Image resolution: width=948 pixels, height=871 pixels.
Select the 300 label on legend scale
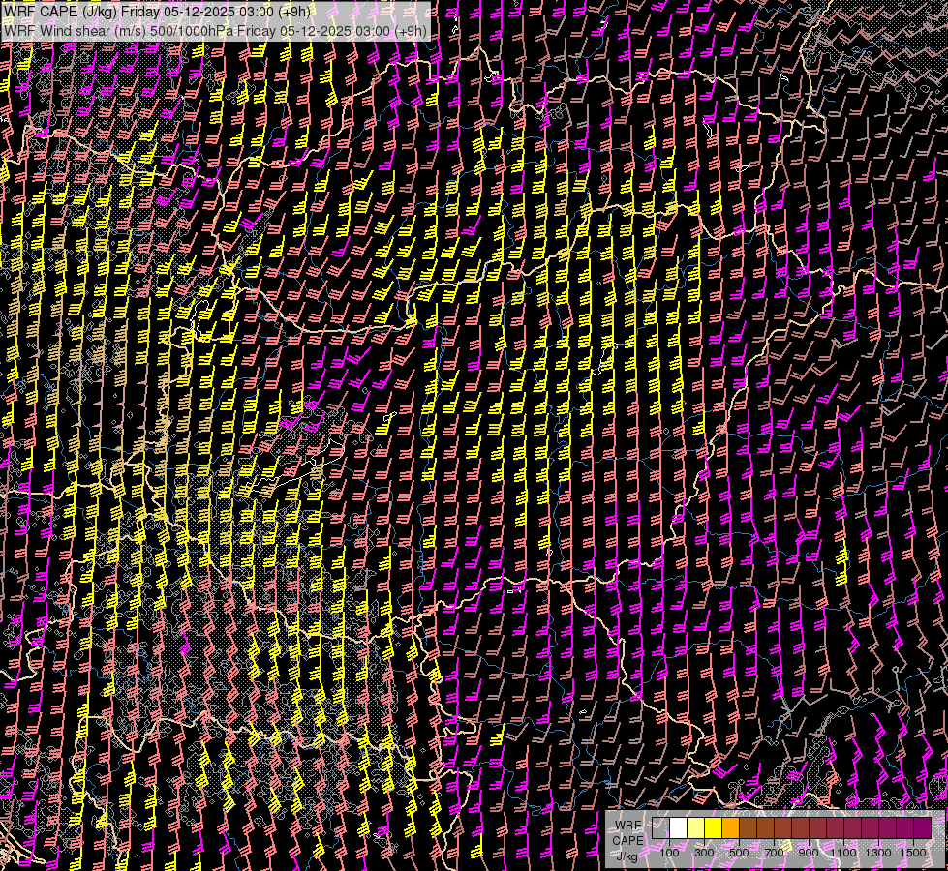[x=704, y=853]
